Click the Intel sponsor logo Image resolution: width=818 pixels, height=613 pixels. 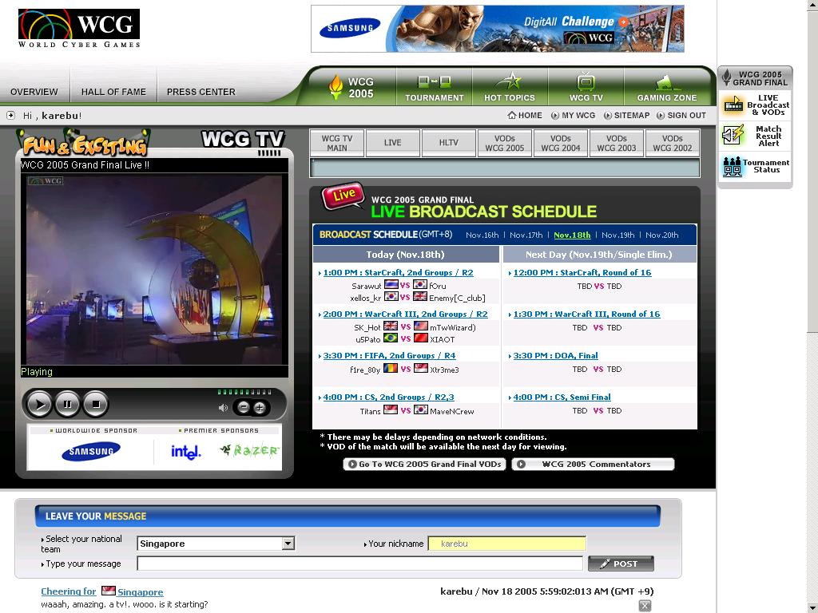click(x=185, y=452)
